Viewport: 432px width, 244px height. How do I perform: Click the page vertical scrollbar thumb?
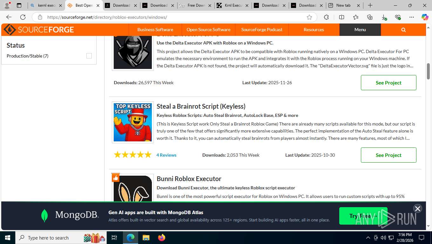(428, 71)
